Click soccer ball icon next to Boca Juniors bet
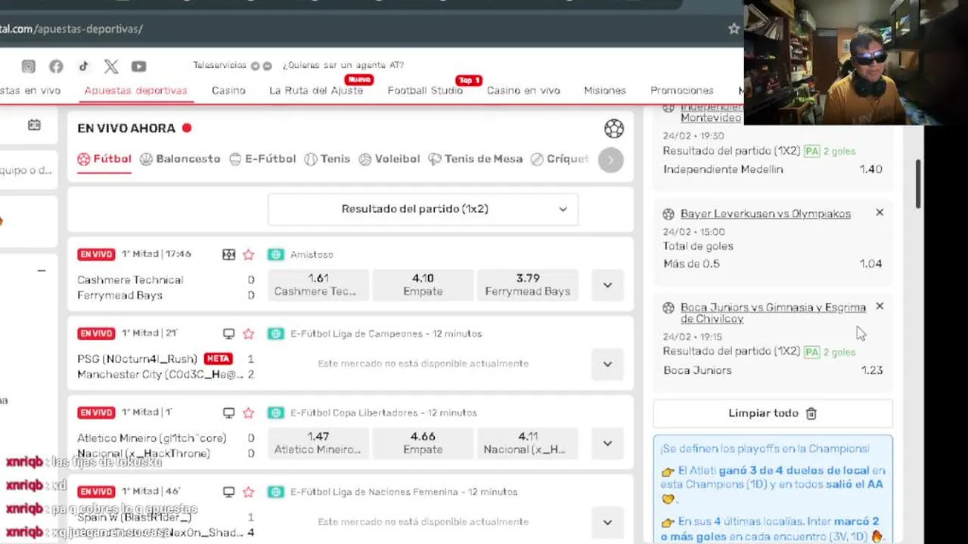The width and height of the screenshot is (968, 544). click(x=669, y=308)
